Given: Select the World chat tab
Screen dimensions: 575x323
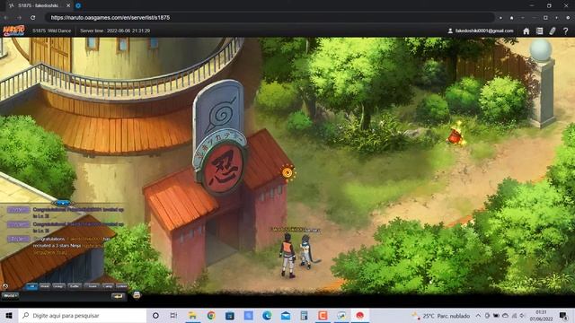Looking at the screenshot, I should pos(45,286).
